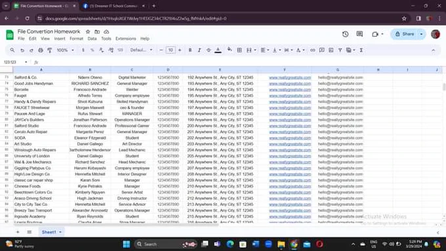Print the spreadsheet

(41, 50)
